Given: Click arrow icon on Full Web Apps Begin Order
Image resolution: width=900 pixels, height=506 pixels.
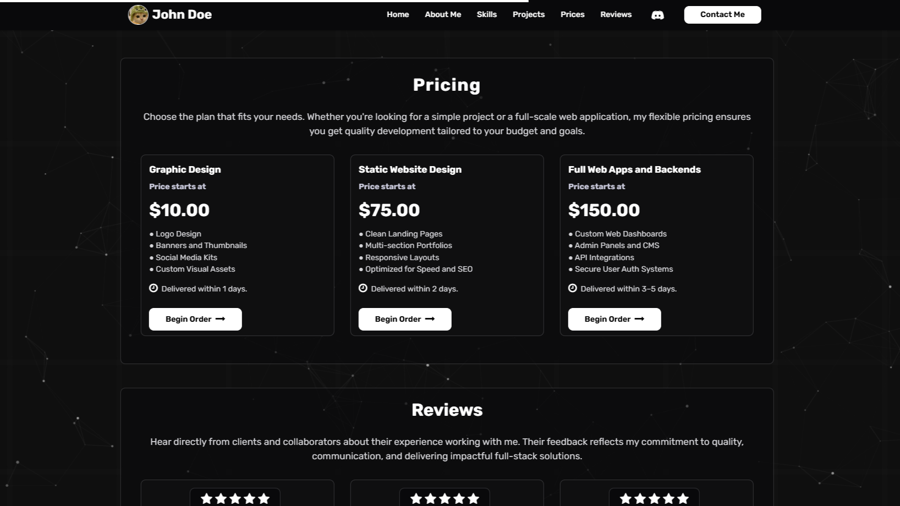Looking at the screenshot, I should click(x=639, y=319).
